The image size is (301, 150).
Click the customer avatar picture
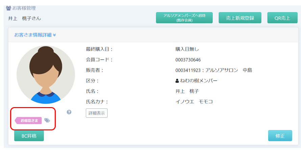(46, 75)
